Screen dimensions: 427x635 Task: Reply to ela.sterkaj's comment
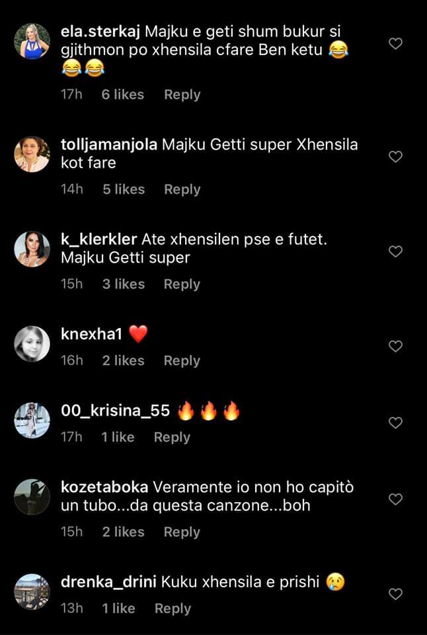(182, 95)
